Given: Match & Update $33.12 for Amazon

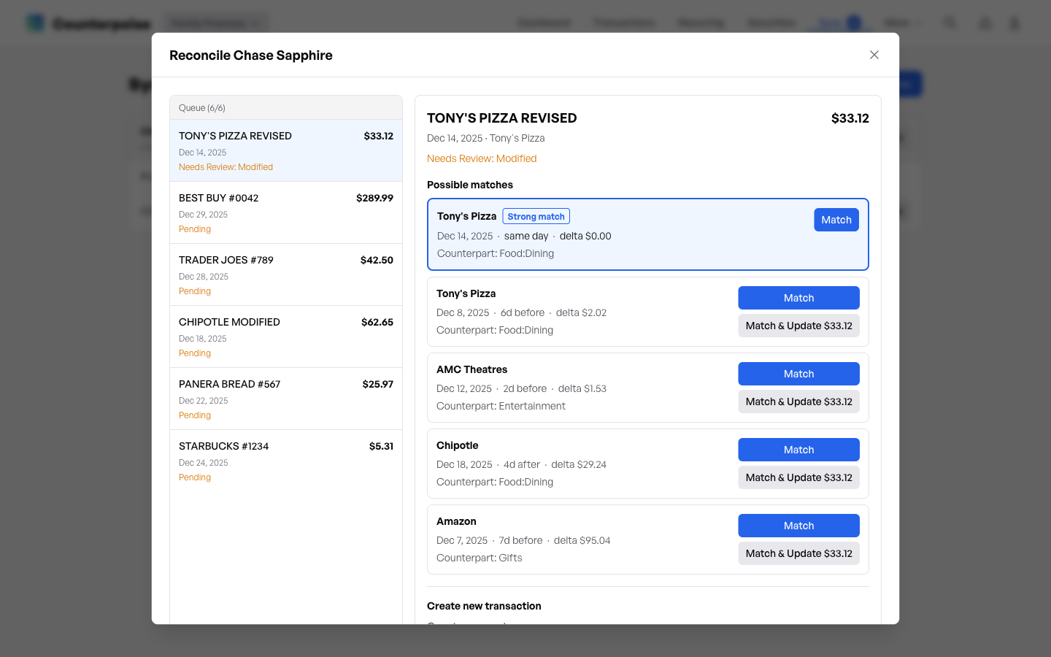Looking at the screenshot, I should click(x=798, y=553).
